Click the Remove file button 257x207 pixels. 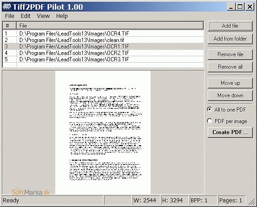(230, 54)
